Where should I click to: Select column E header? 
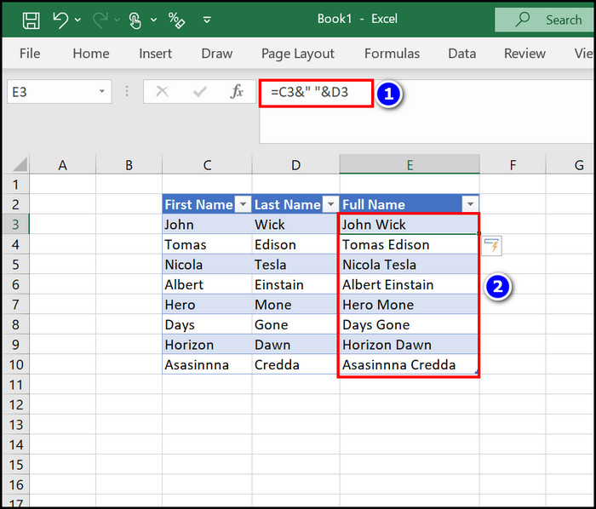pos(410,165)
